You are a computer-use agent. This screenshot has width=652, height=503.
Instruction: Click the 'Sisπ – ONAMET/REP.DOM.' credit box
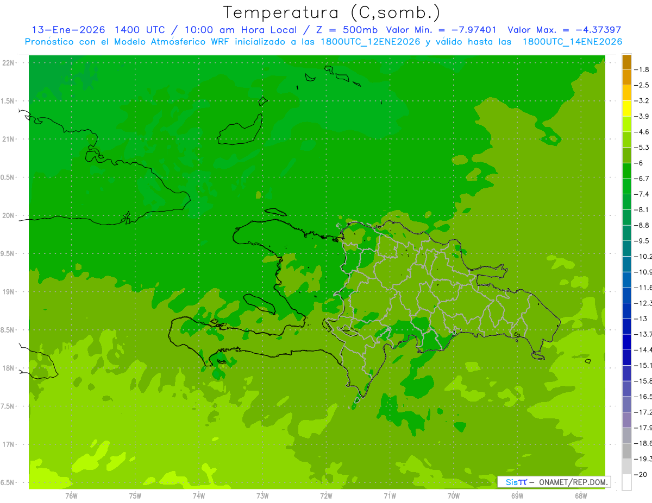554,482
